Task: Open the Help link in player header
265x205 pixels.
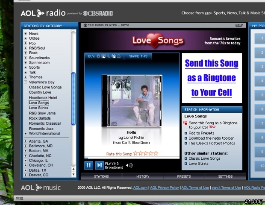Action: coord(239,25)
